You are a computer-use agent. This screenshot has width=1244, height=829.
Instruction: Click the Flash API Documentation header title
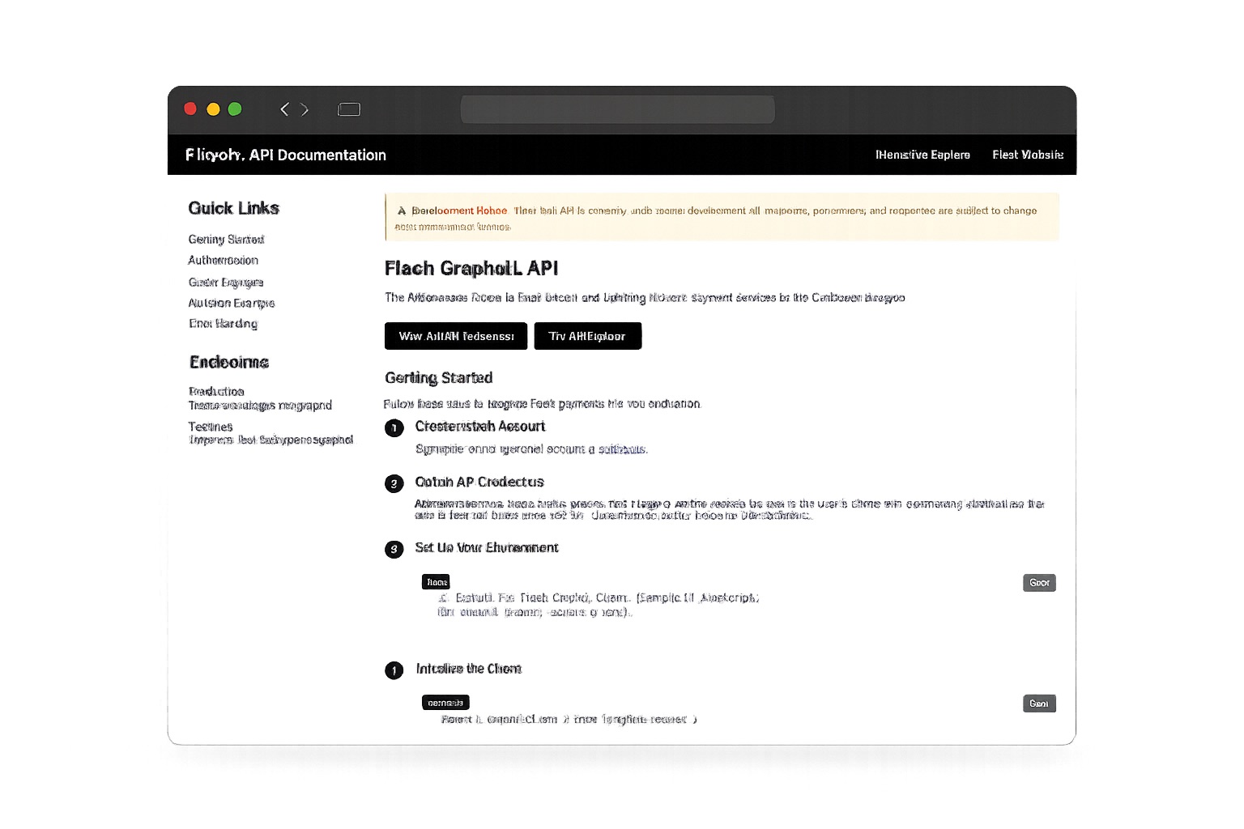coord(285,155)
